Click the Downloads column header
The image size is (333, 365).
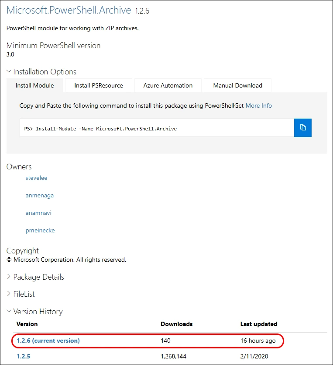click(x=177, y=324)
